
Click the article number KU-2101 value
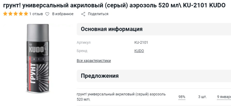click(x=141, y=43)
